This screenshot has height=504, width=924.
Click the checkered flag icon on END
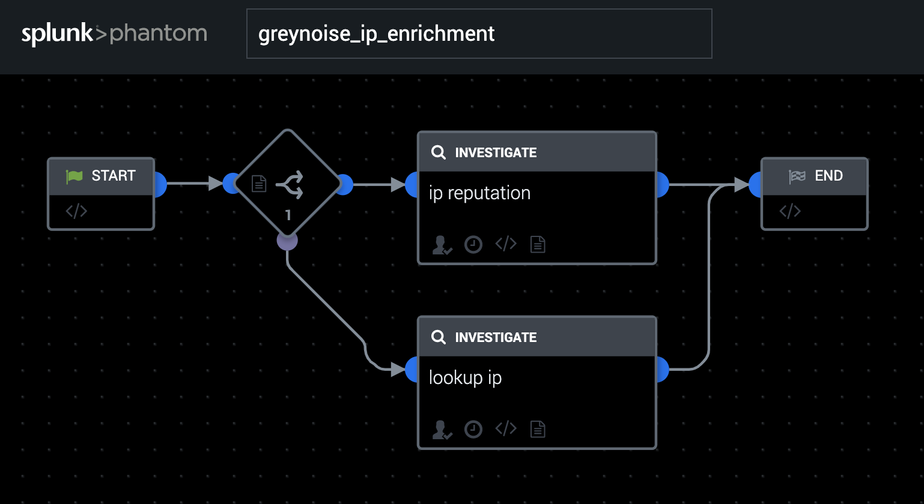[797, 176]
